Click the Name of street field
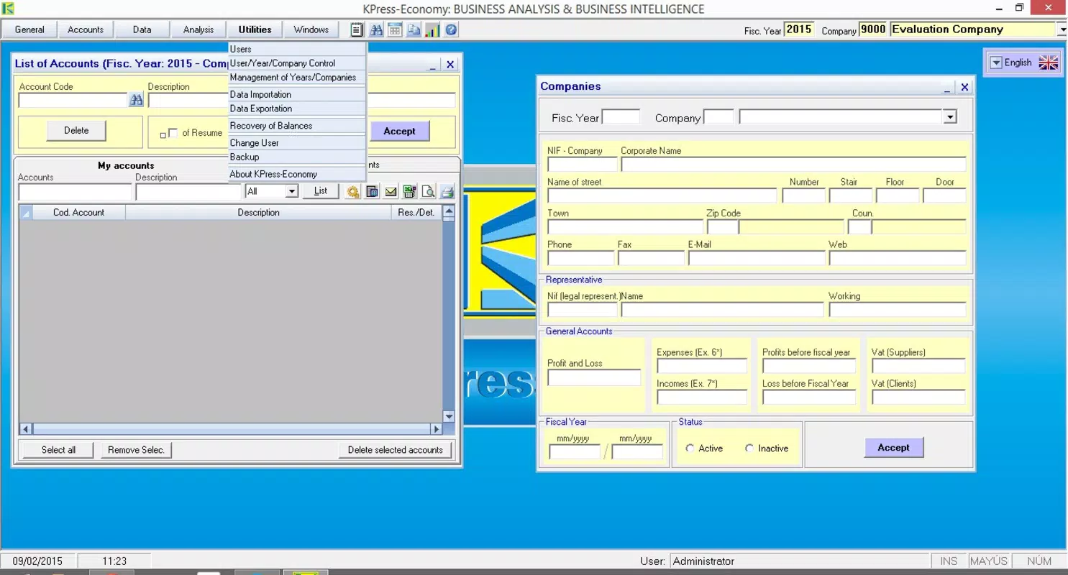The height and width of the screenshot is (575, 1068). point(662,195)
